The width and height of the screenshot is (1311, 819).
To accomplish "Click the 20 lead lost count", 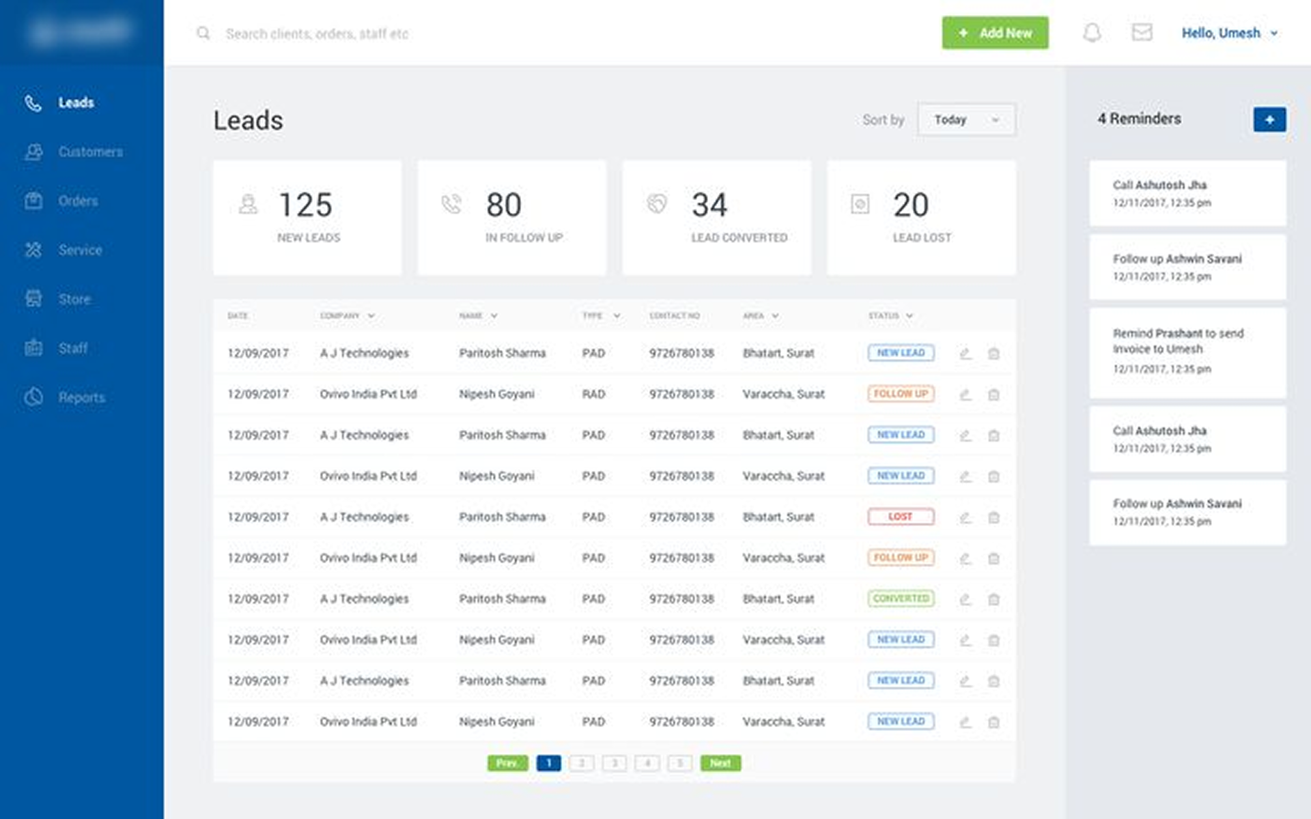I will [911, 205].
